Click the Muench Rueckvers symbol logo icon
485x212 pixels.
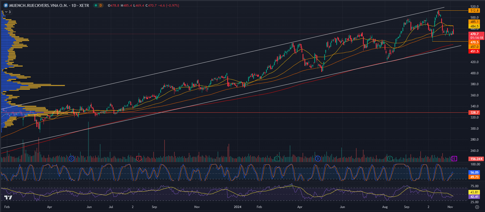6,5
